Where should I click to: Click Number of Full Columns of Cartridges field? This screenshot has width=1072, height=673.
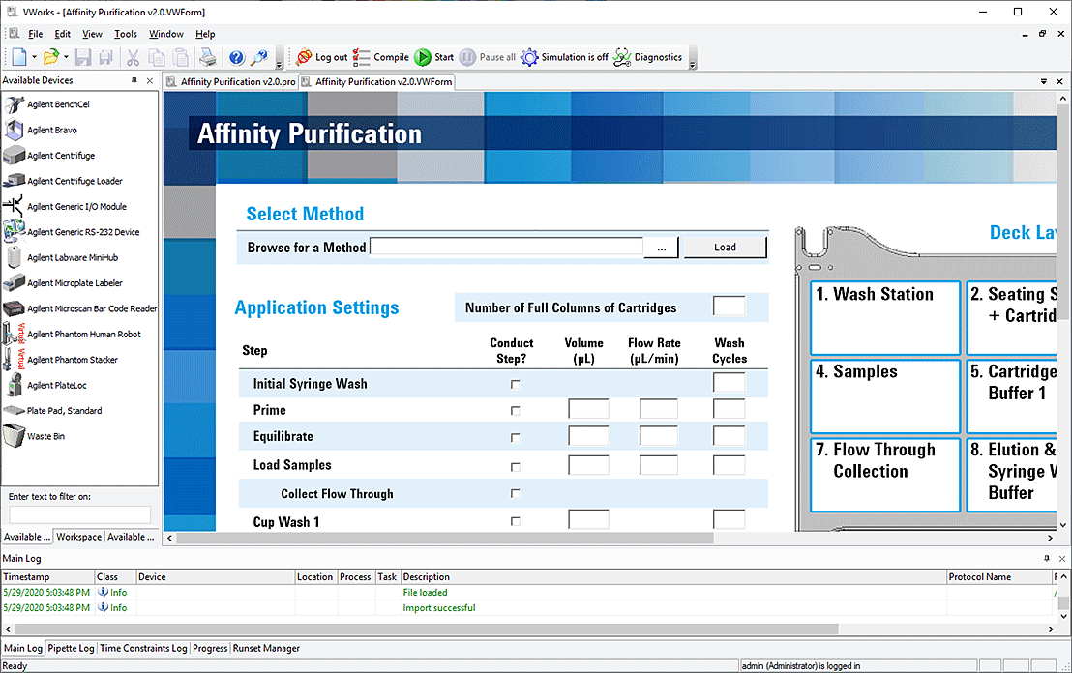click(729, 307)
